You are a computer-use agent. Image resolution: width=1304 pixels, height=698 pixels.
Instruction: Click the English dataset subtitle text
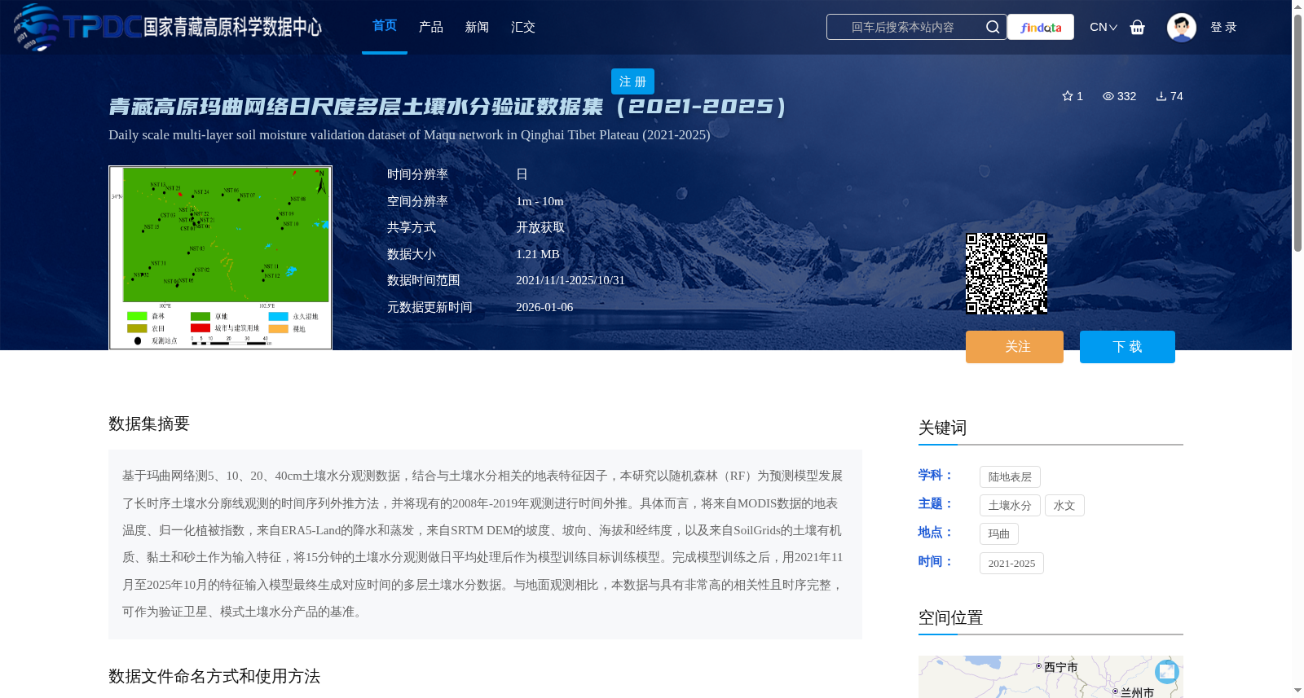tap(409, 134)
